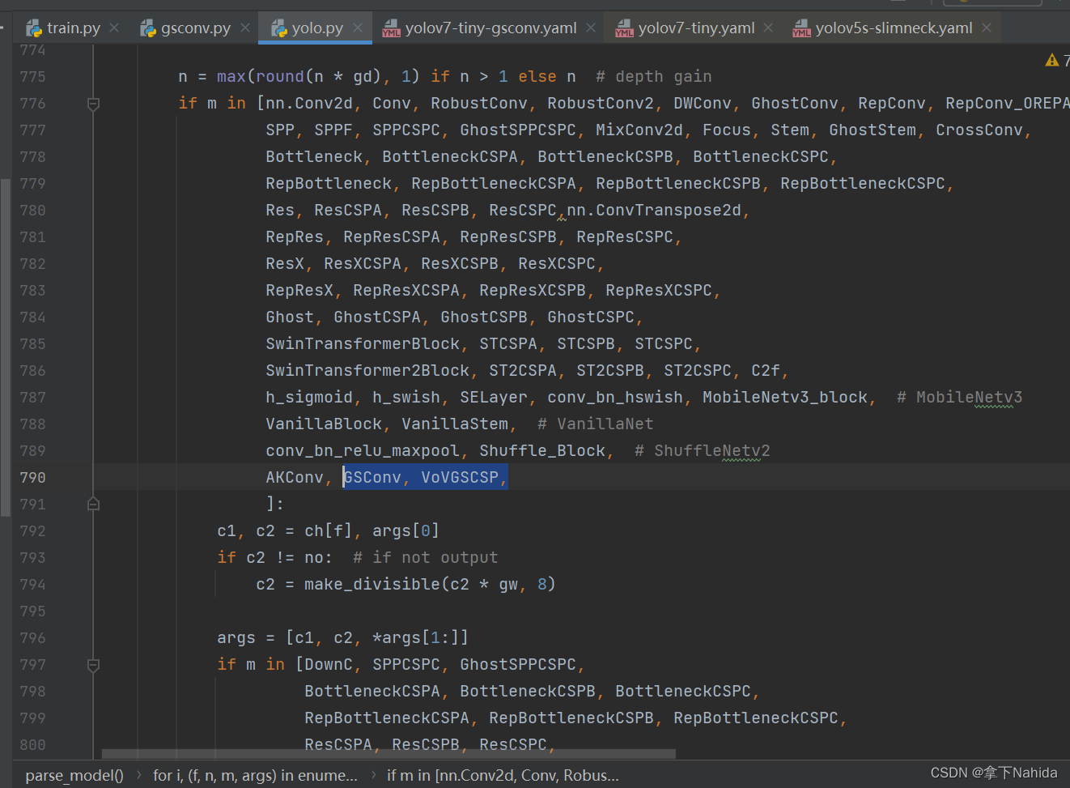Click ResXCSPB on line 782

[460, 264]
